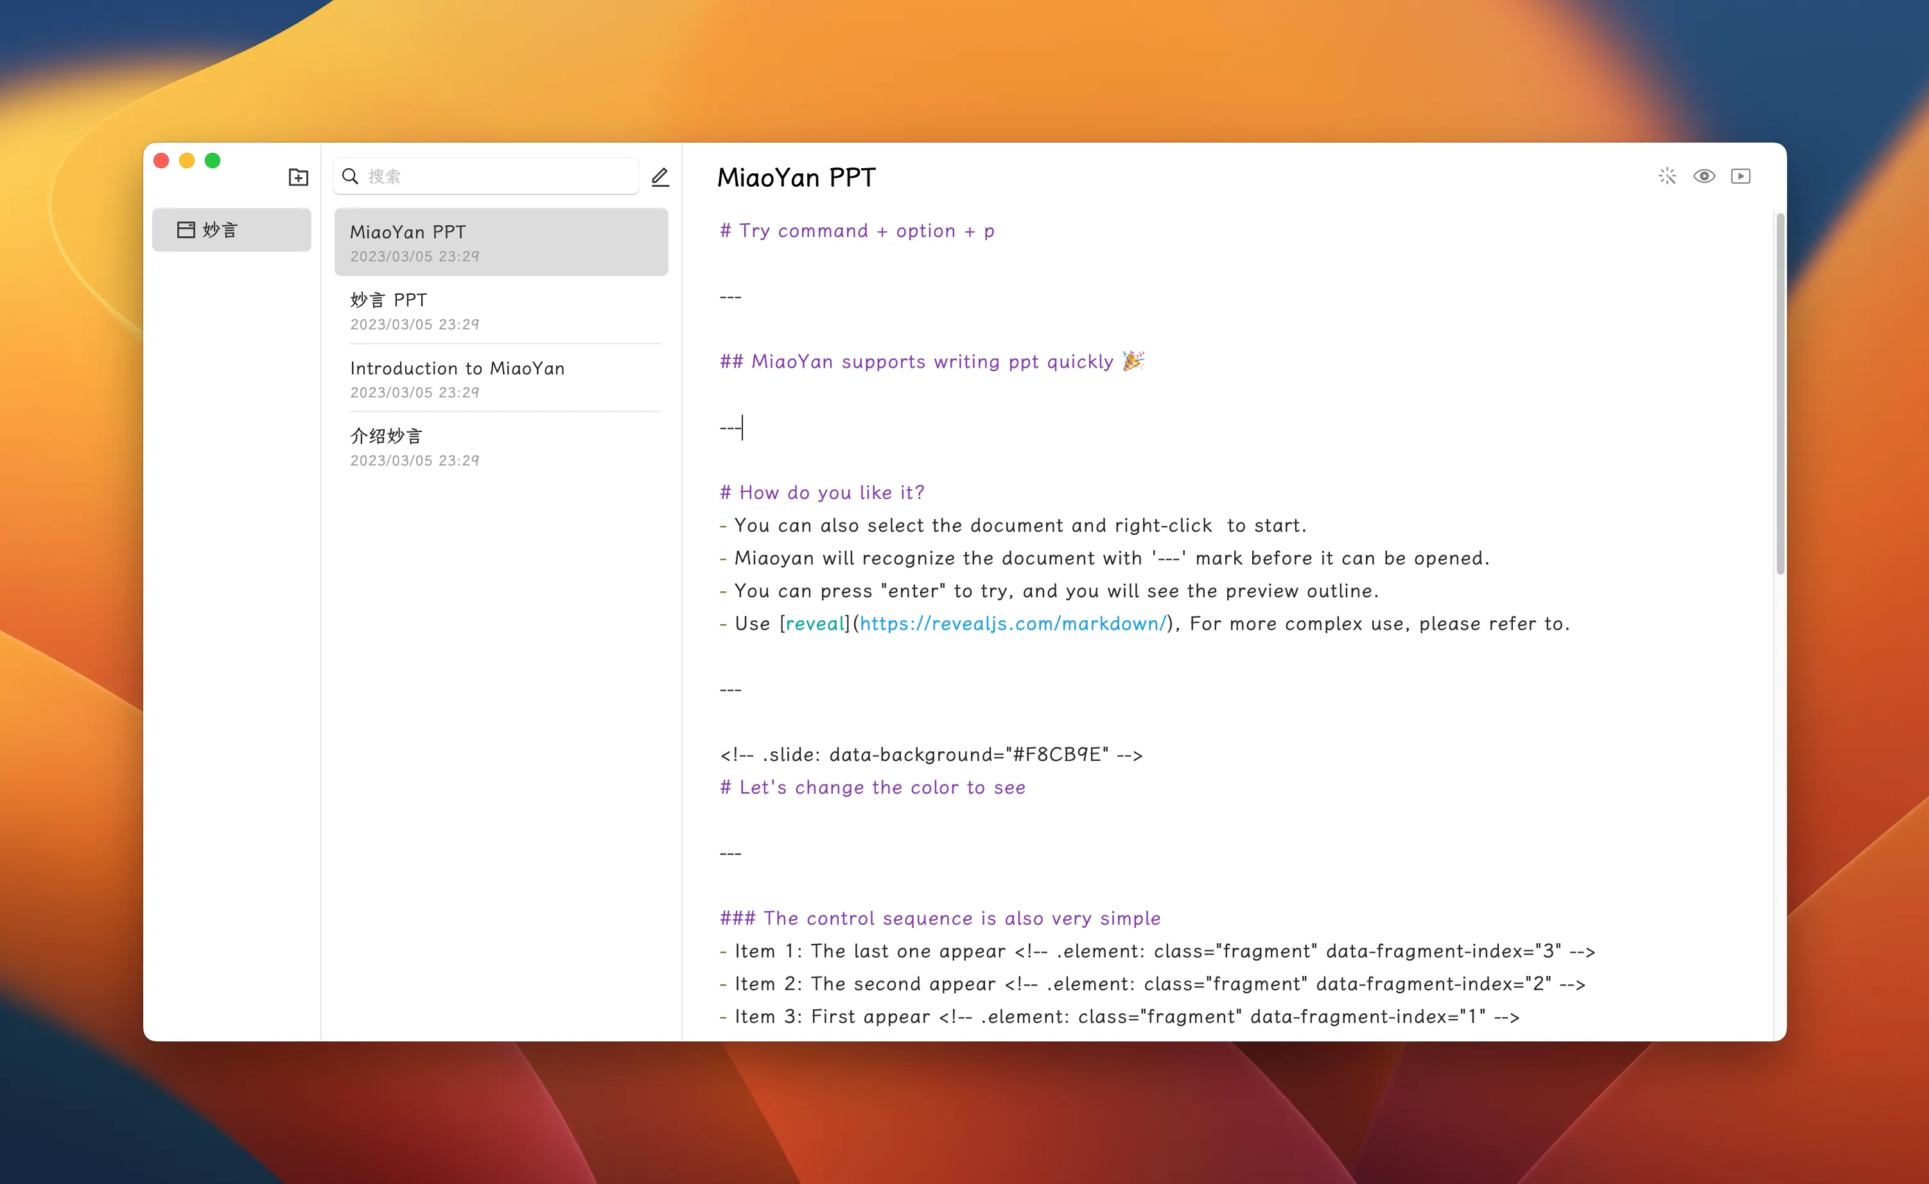Open the 介绍妙言 note
The image size is (1929, 1184).
click(500, 446)
